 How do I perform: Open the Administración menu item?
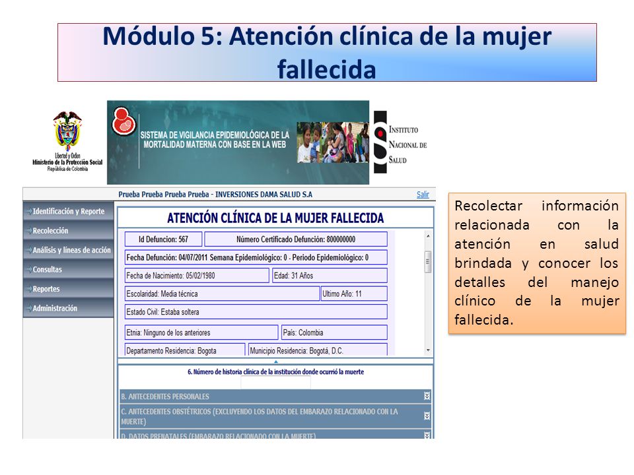68,308
